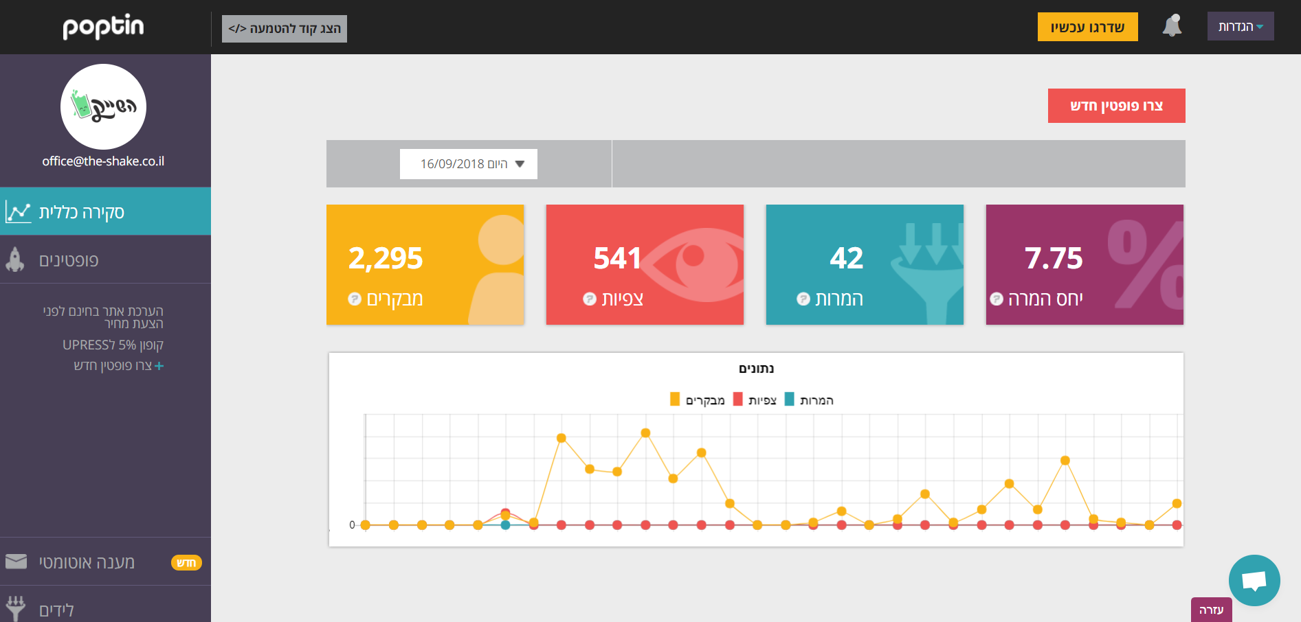Click the poptin logo
The image size is (1301, 622).
104,27
